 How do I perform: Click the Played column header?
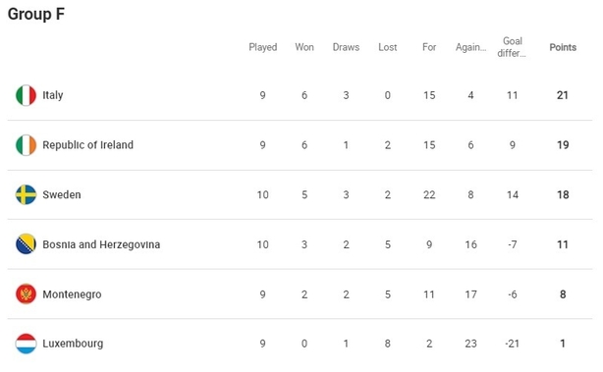[x=262, y=47]
